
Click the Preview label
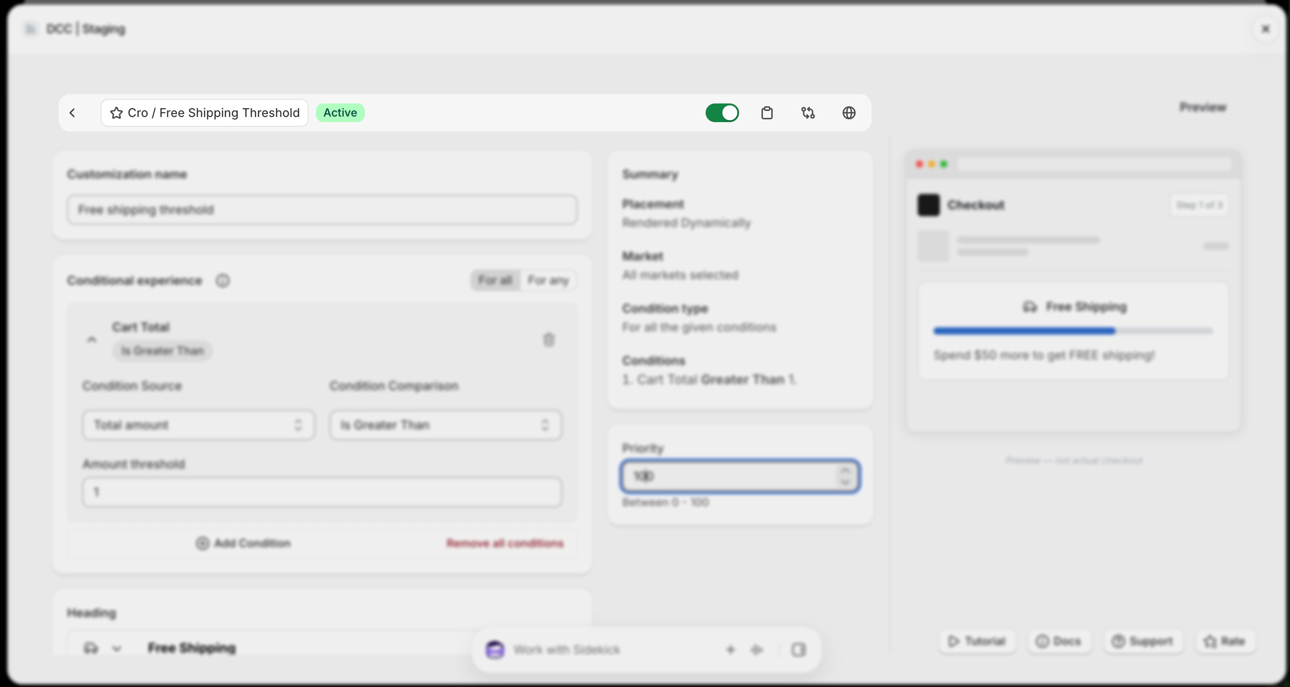1203,107
